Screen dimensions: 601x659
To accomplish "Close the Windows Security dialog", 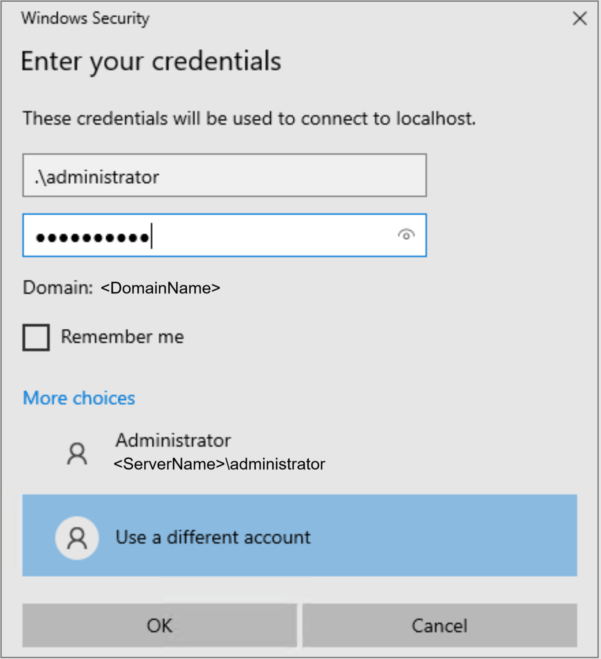I will point(579,19).
